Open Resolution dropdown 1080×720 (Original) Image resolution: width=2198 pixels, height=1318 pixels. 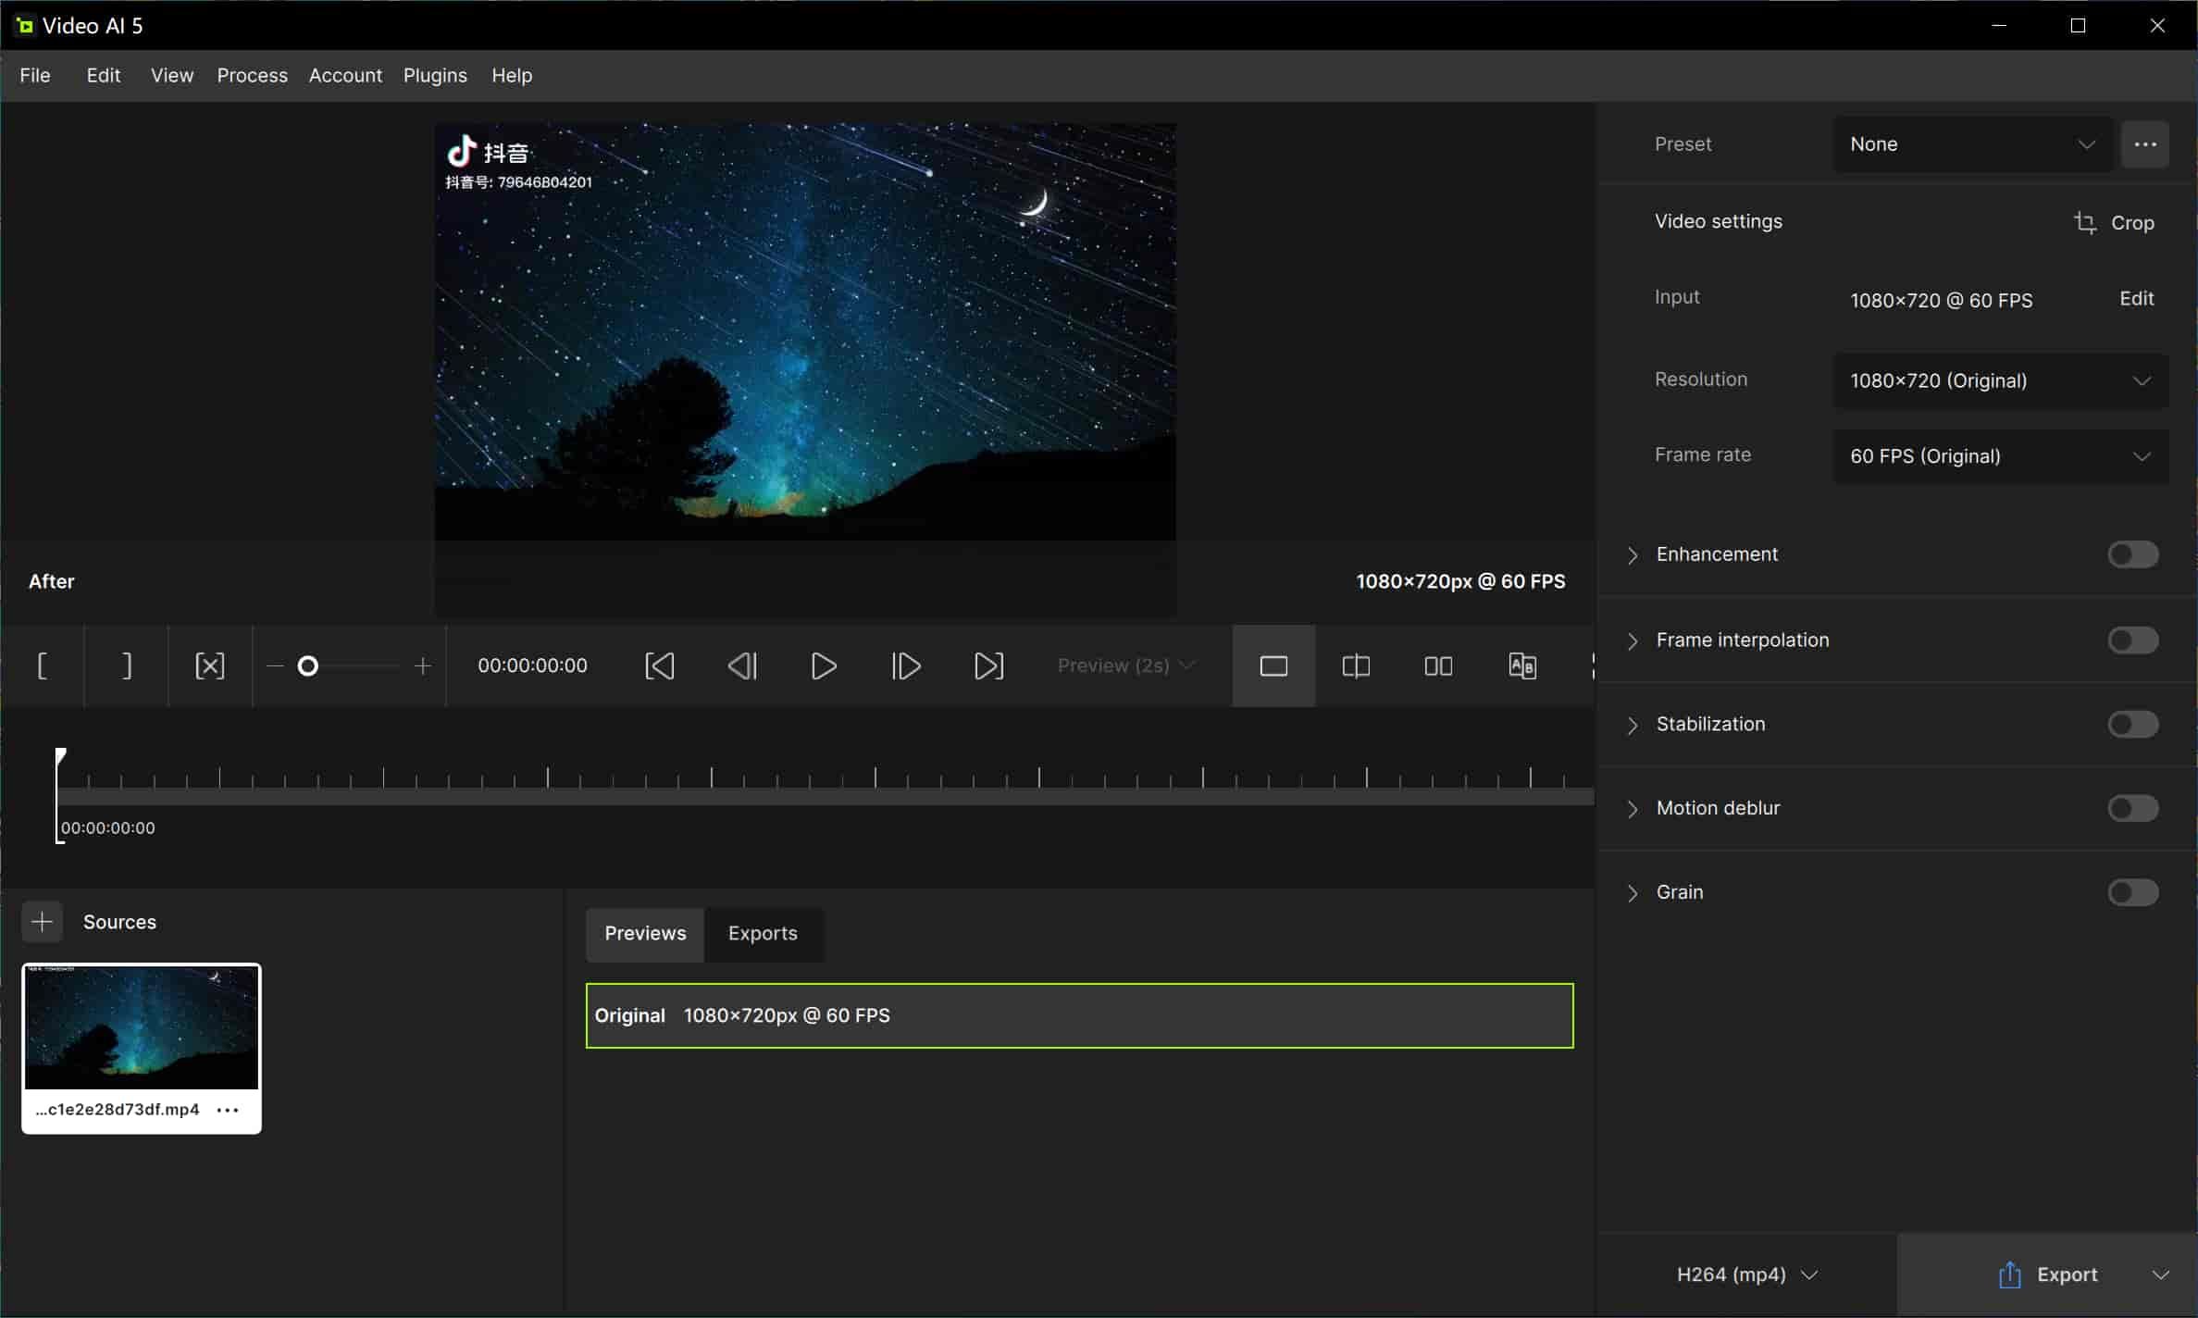2001,380
